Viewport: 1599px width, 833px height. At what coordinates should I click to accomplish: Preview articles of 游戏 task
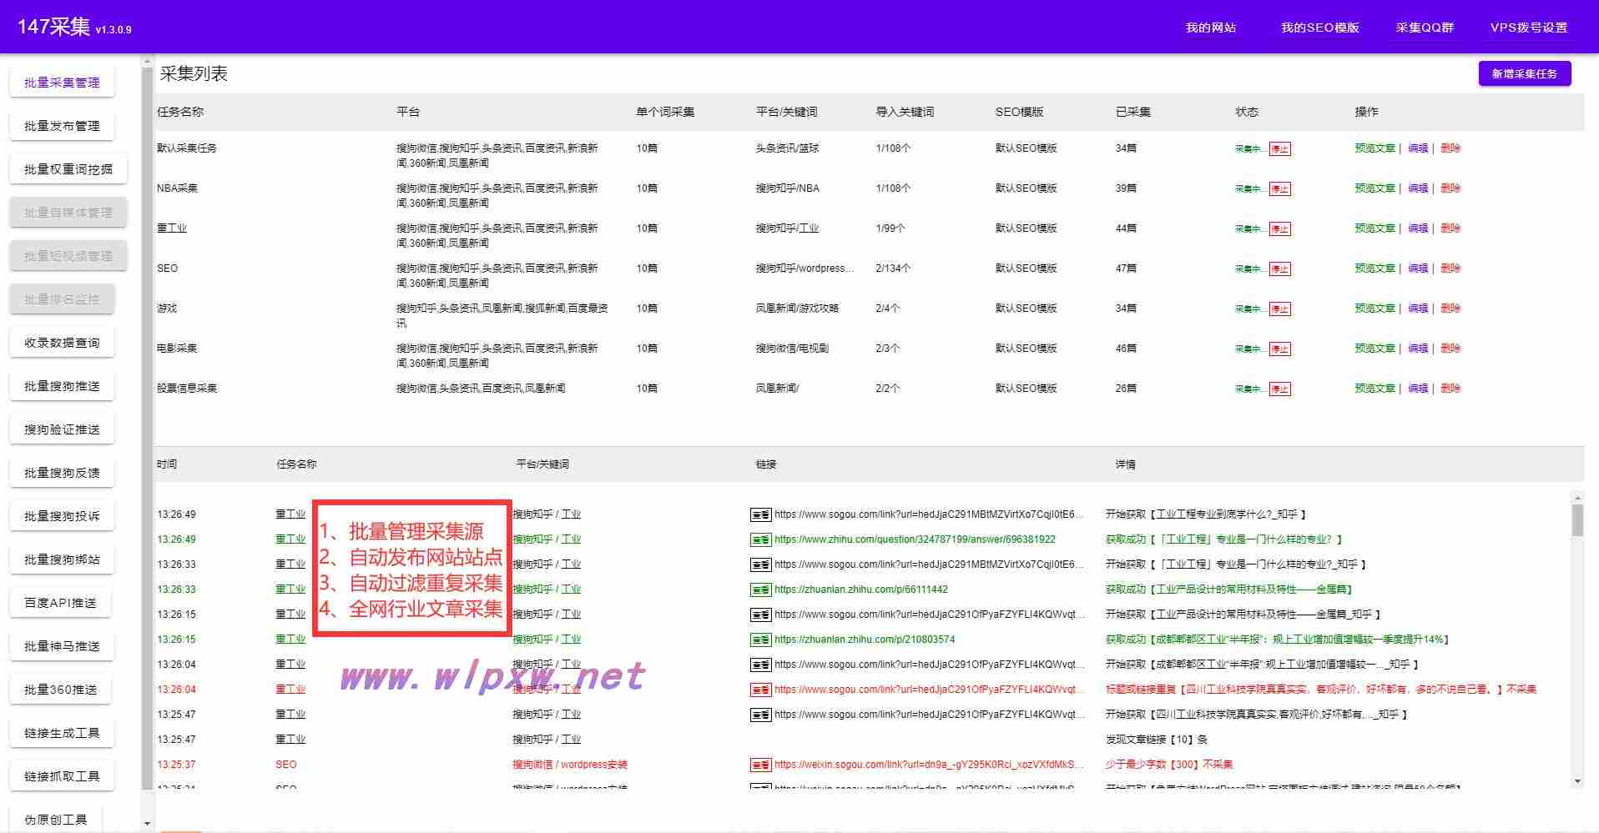1375,308
